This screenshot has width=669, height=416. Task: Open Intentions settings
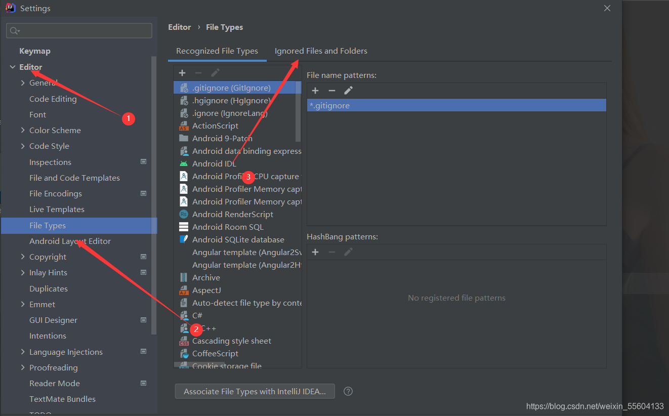(48, 336)
